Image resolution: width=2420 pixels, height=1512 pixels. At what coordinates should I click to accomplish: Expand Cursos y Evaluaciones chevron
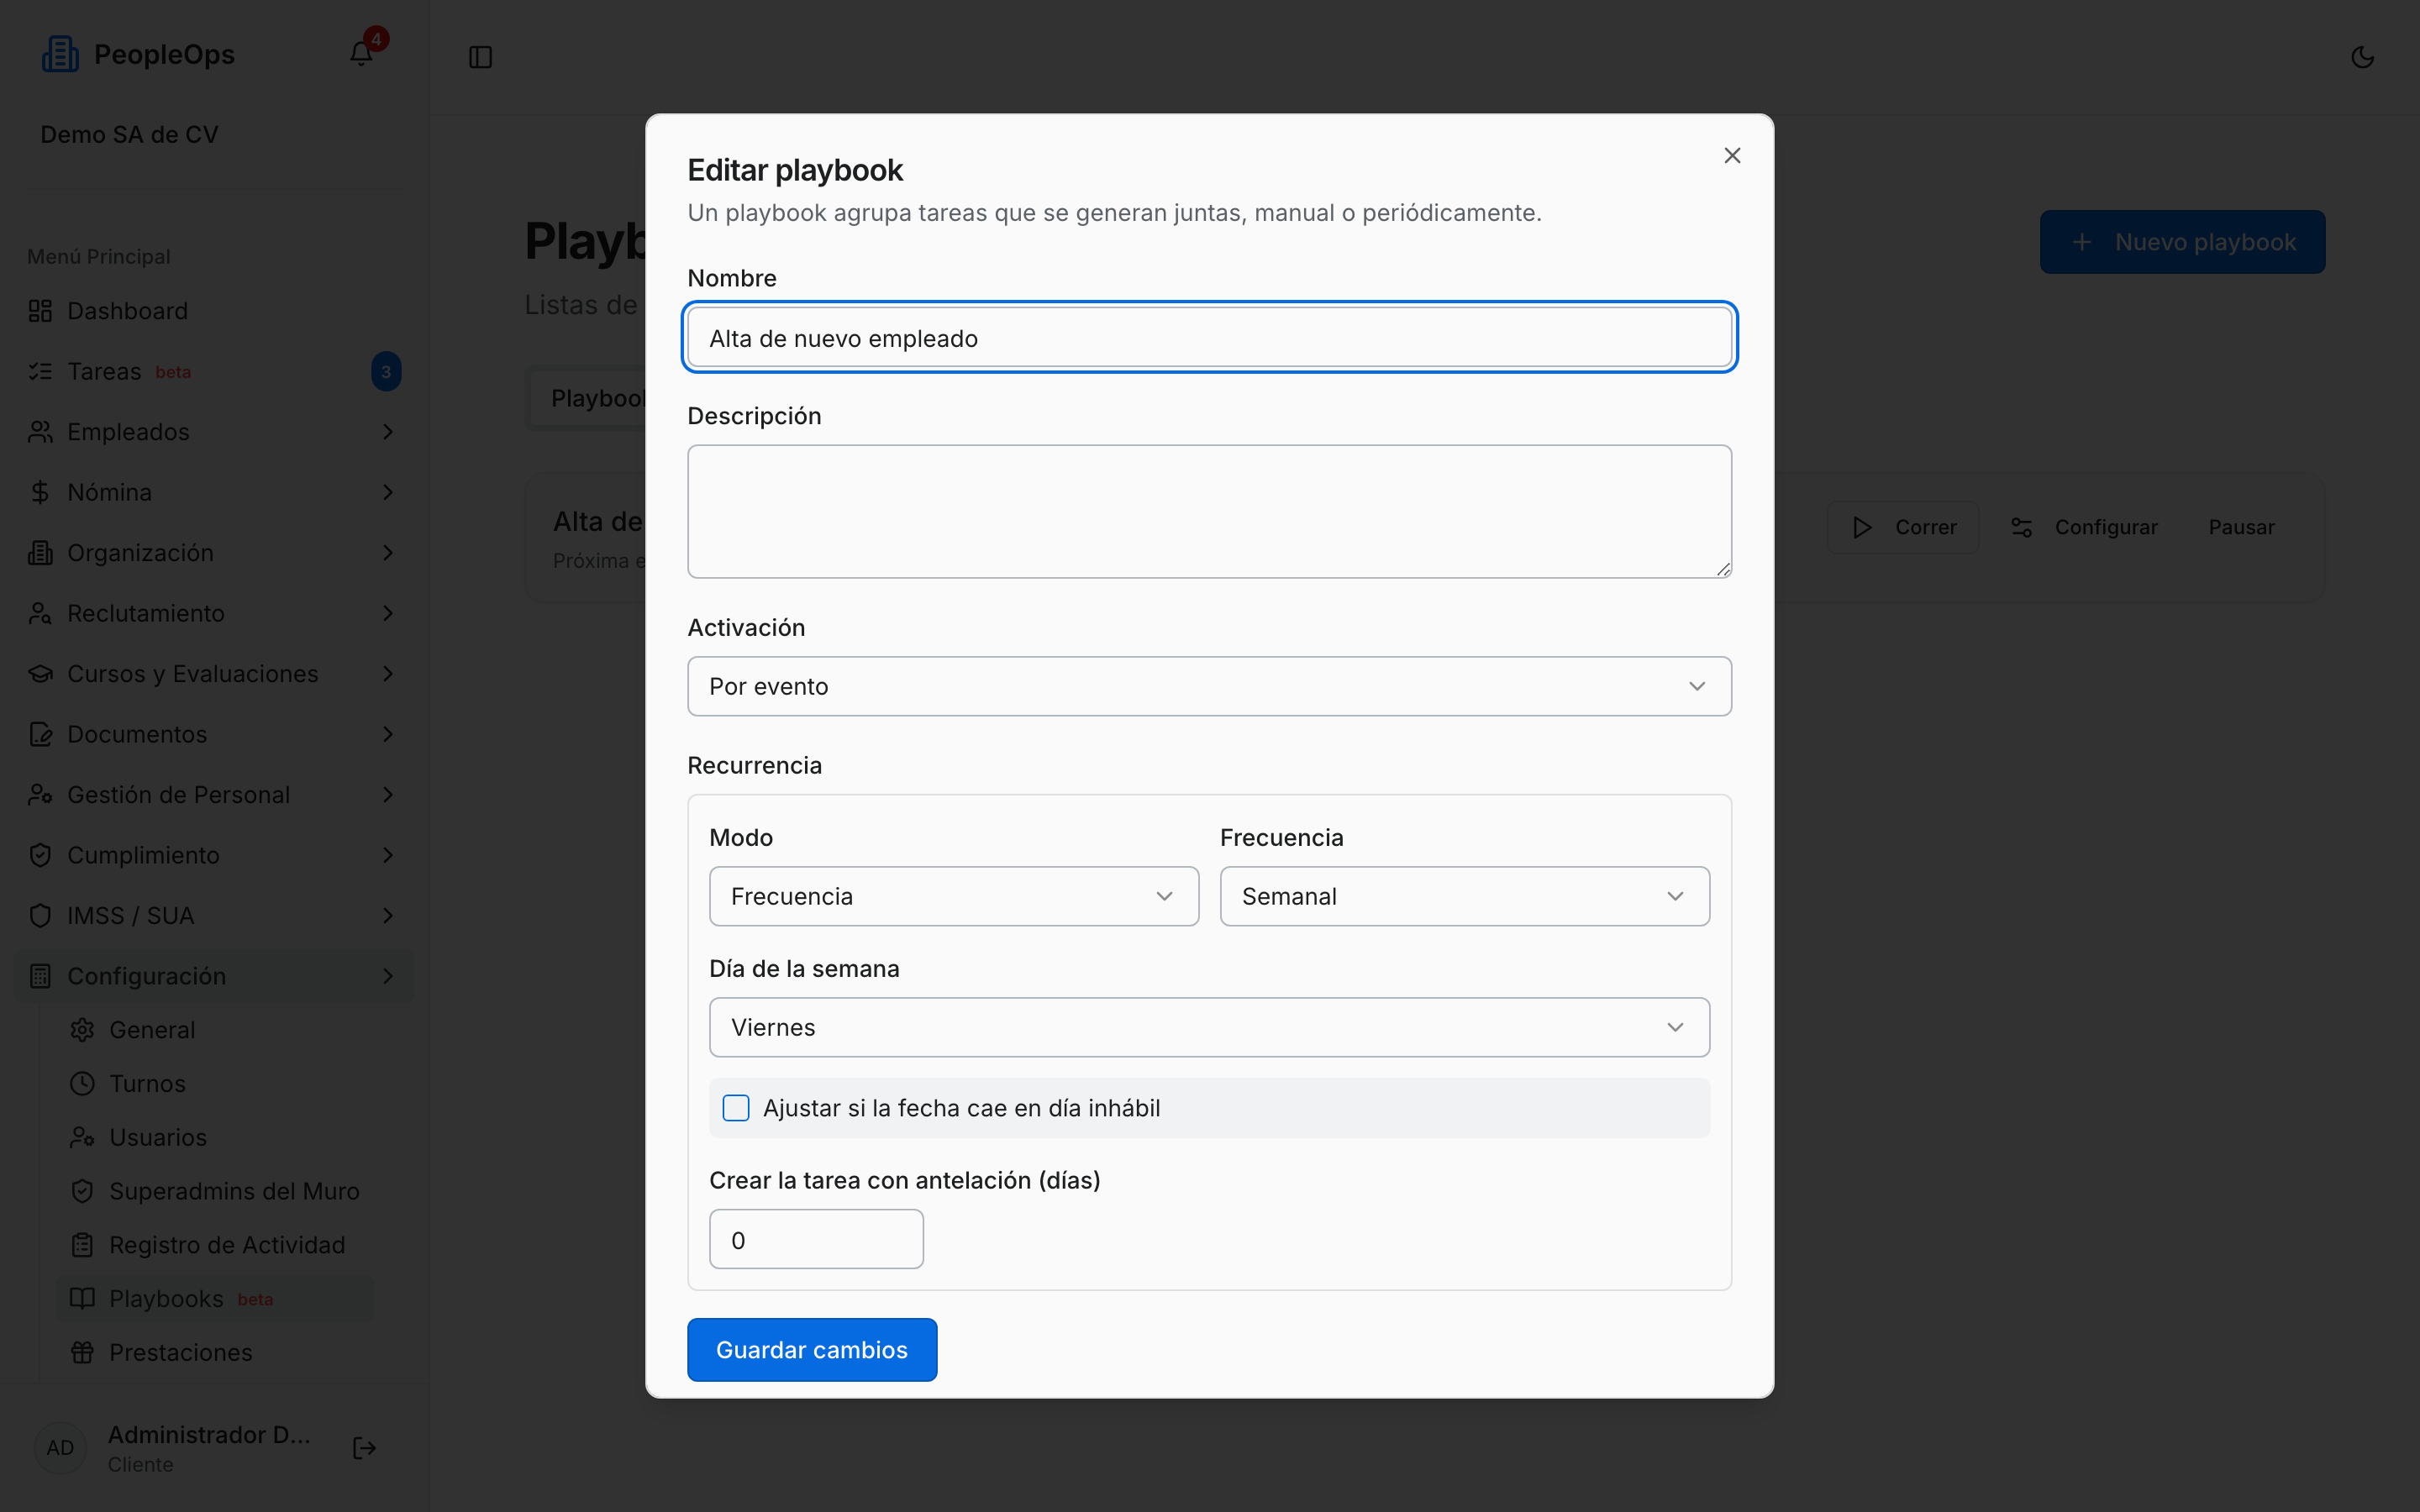[x=388, y=674]
